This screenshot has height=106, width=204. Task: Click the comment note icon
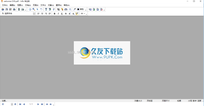point(90,9)
